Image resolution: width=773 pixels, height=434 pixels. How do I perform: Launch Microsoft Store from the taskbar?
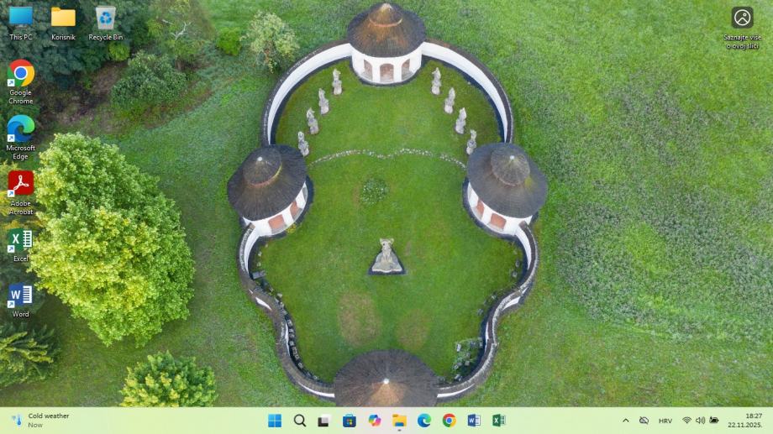click(349, 421)
